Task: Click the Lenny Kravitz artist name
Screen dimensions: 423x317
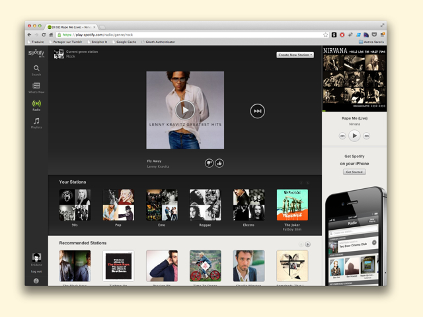Action: click(158, 166)
